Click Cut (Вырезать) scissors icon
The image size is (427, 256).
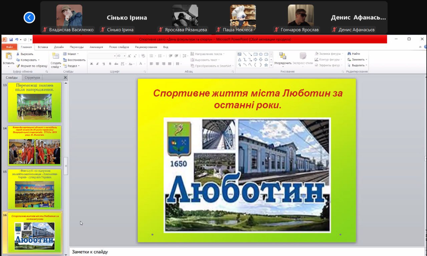tap(18, 54)
